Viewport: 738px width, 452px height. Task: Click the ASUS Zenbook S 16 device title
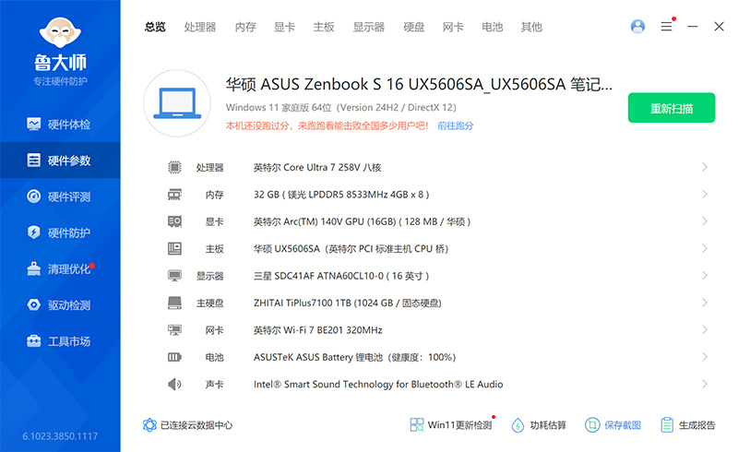(419, 84)
